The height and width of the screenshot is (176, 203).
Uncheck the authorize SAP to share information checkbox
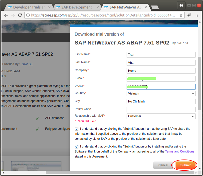pos(76,129)
